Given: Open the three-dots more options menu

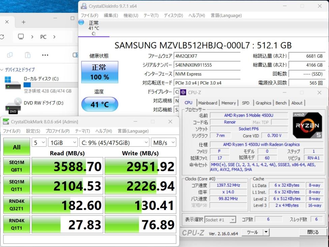Looking at the screenshot, I should click(x=45, y=55).
